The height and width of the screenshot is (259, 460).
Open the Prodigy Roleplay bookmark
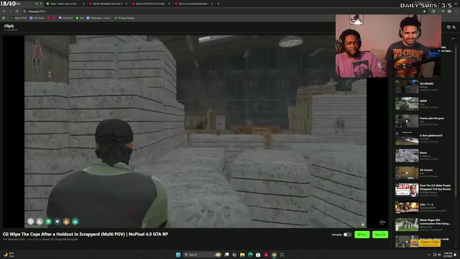coord(124,18)
